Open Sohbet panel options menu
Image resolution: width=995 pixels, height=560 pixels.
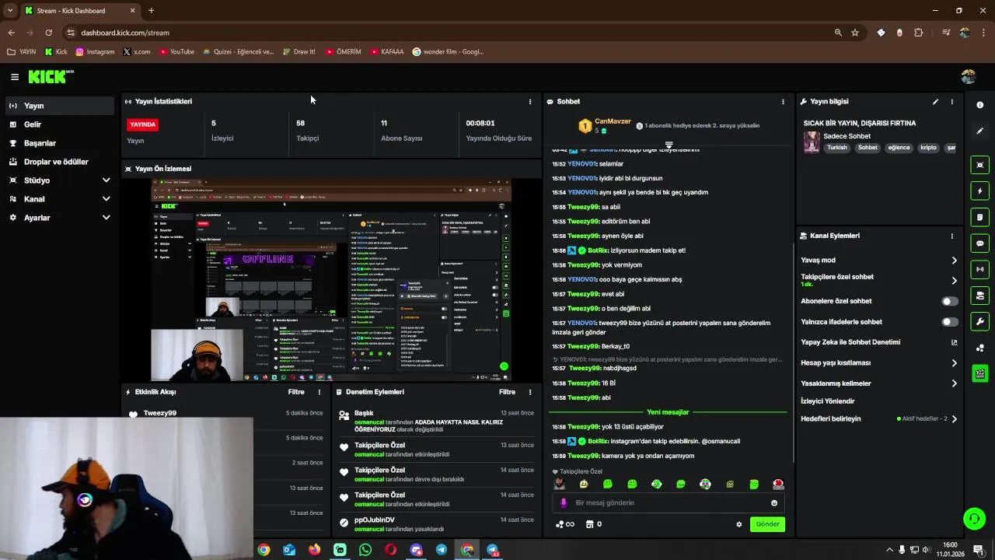[783, 101]
